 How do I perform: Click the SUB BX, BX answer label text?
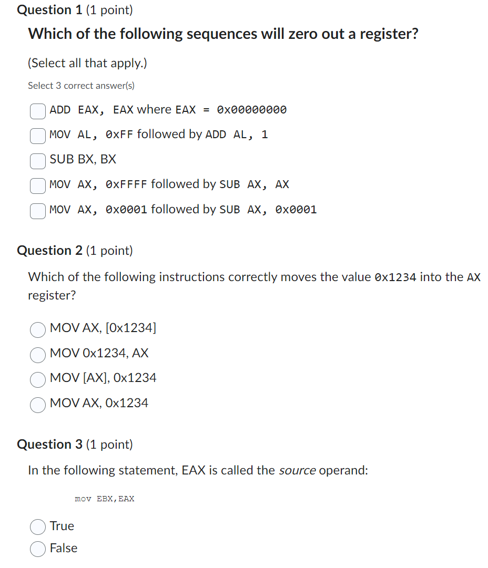pyautogui.click(x=82, y=159)
